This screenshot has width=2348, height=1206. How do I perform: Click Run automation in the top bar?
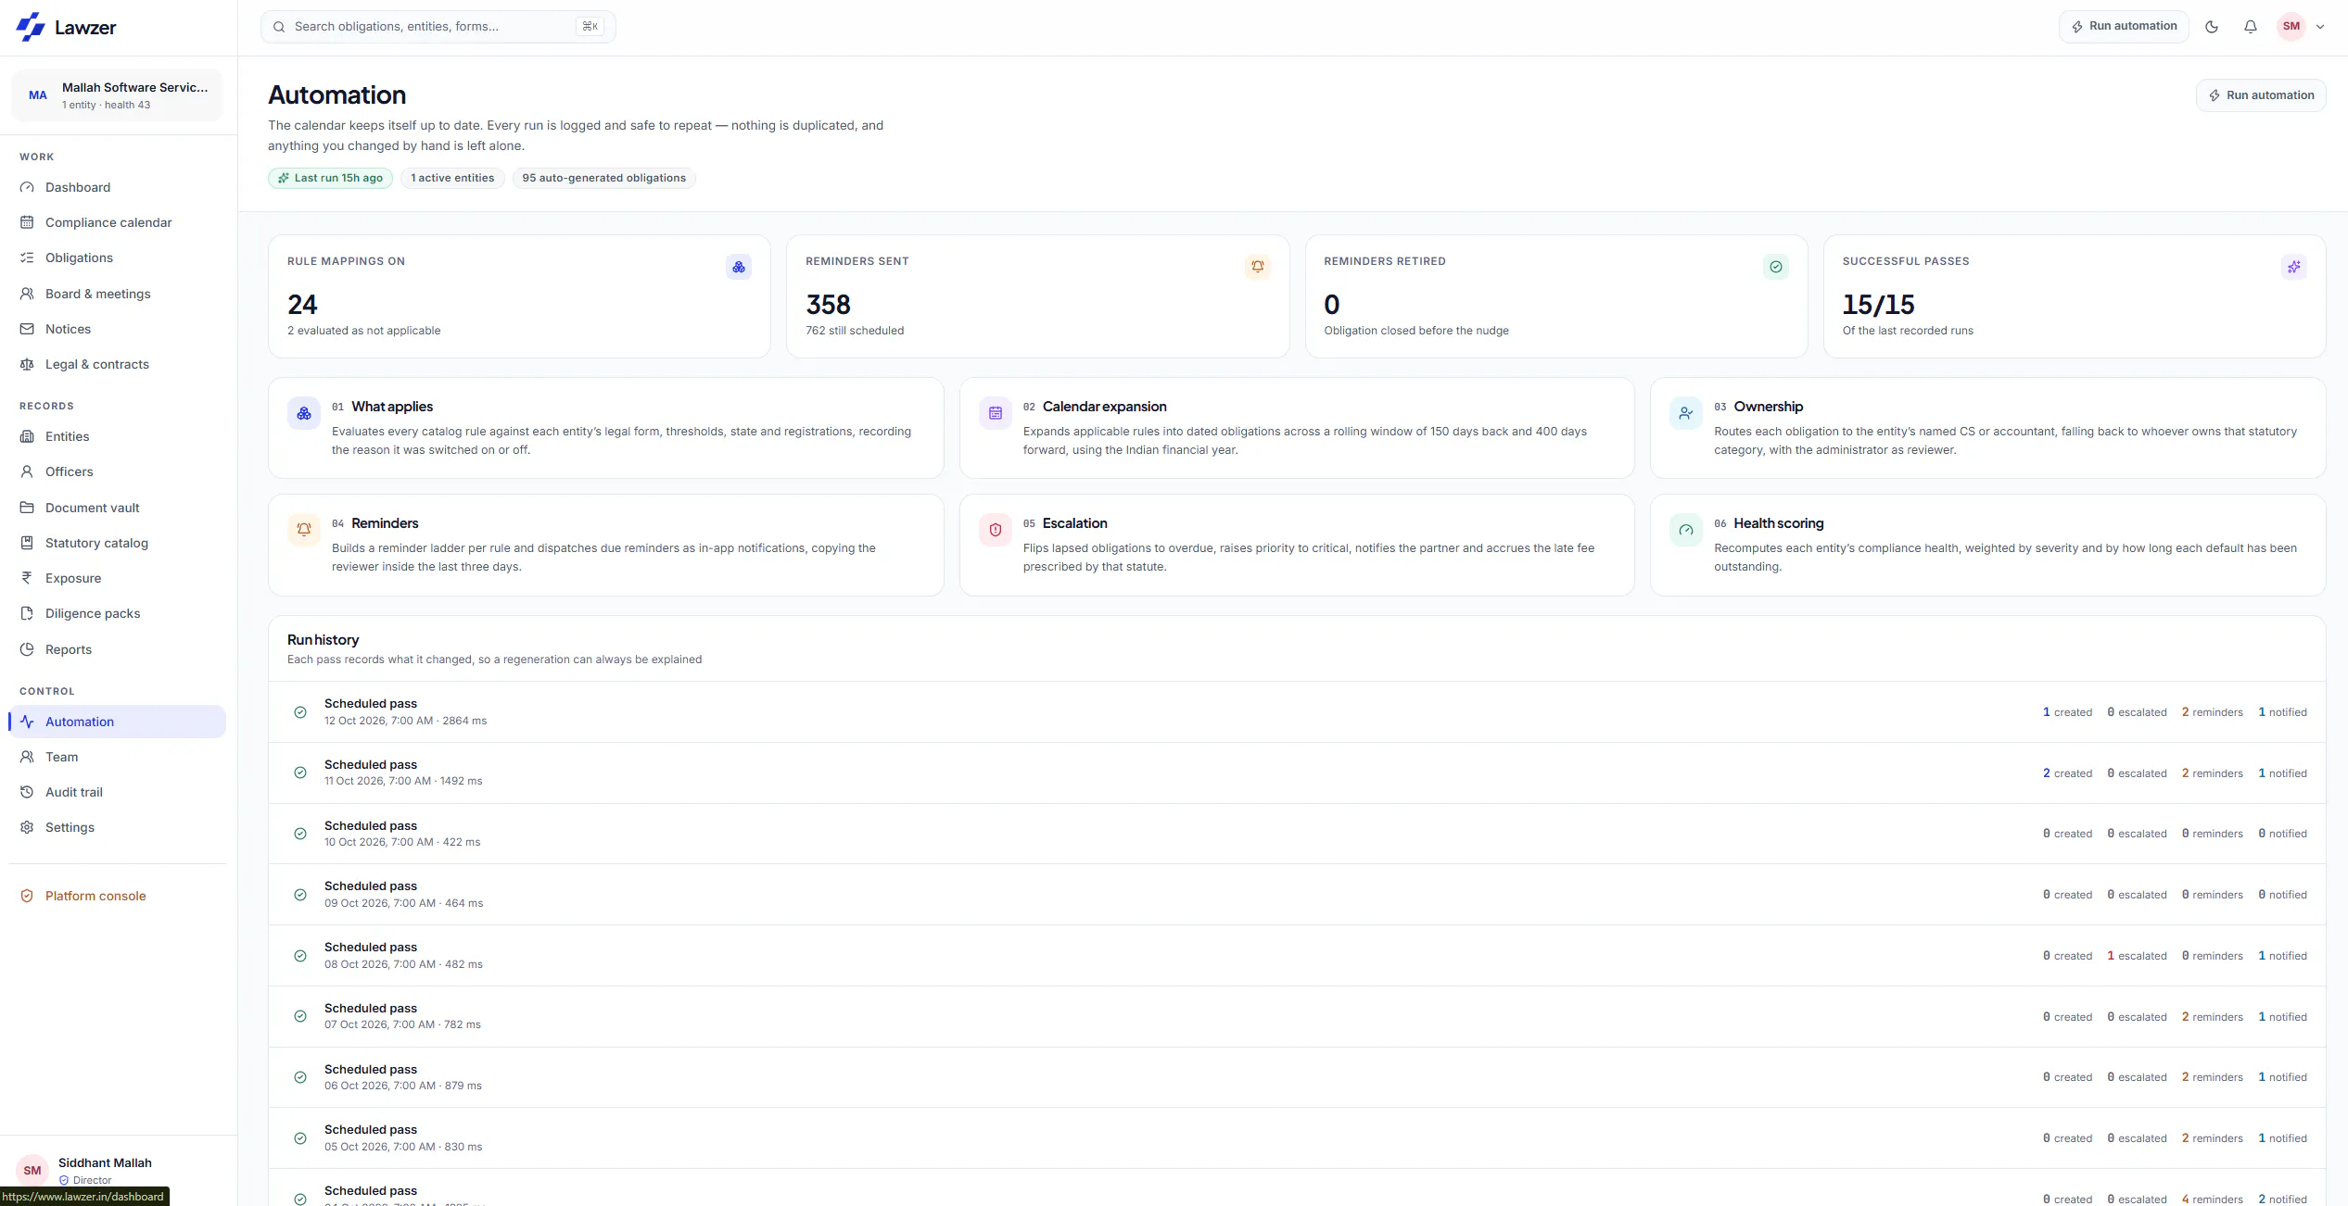pos(2124,27)
